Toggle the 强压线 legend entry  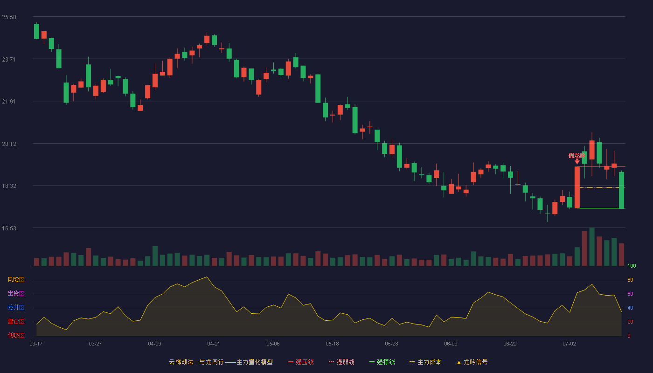point(301,362)
